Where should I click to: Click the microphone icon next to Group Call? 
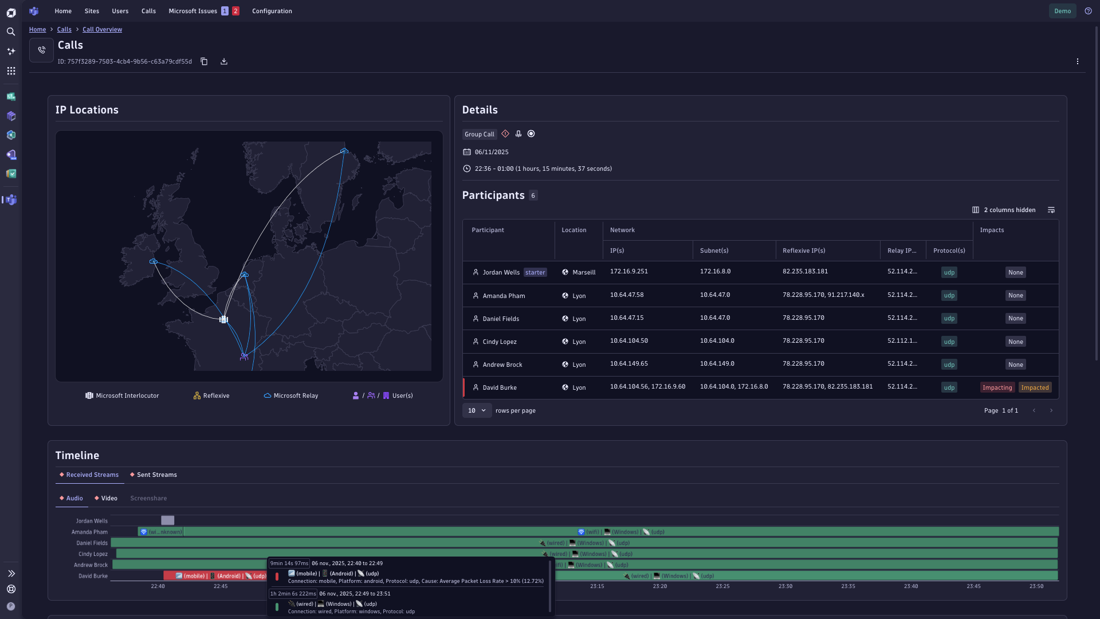[518, 134]
